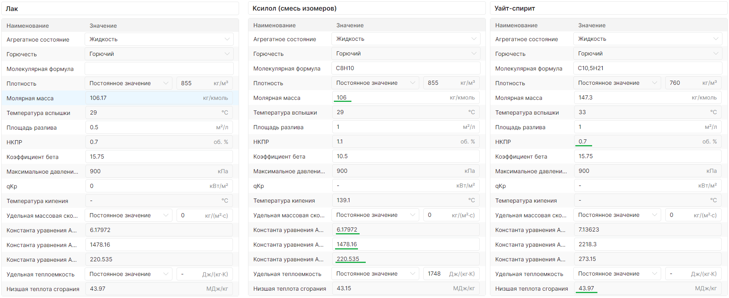This screenshot has width=729, height=298.
Task: Click constant field showing 7.13623
Action: click(x=648, y=230)
